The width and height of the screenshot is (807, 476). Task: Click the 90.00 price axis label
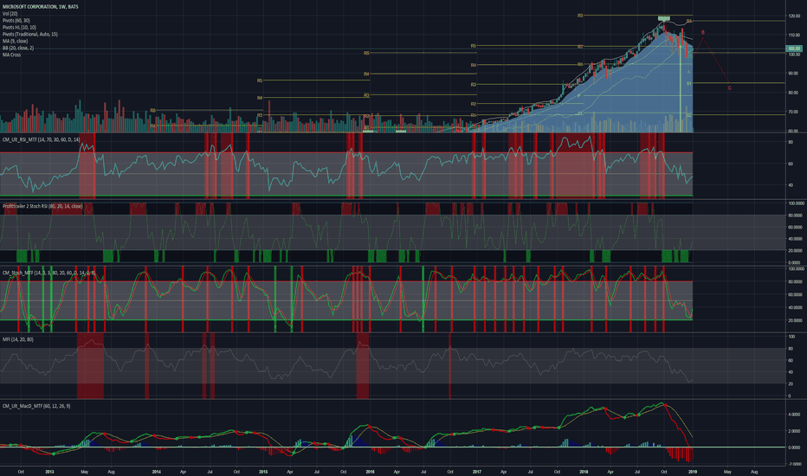click(x=794, y=74)
